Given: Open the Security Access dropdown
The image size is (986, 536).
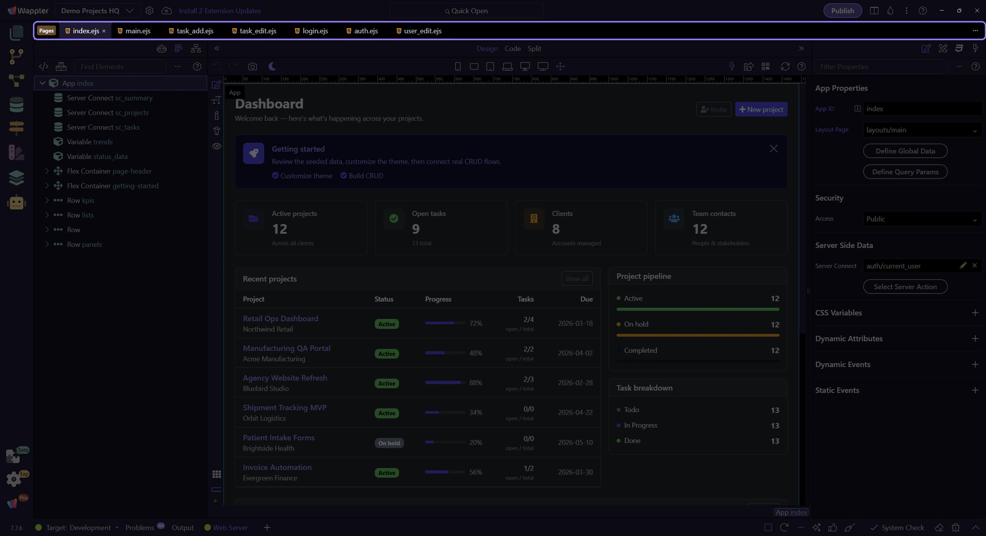Looking at the screenshot, I should pyautogui.click(x=922, y=219).
